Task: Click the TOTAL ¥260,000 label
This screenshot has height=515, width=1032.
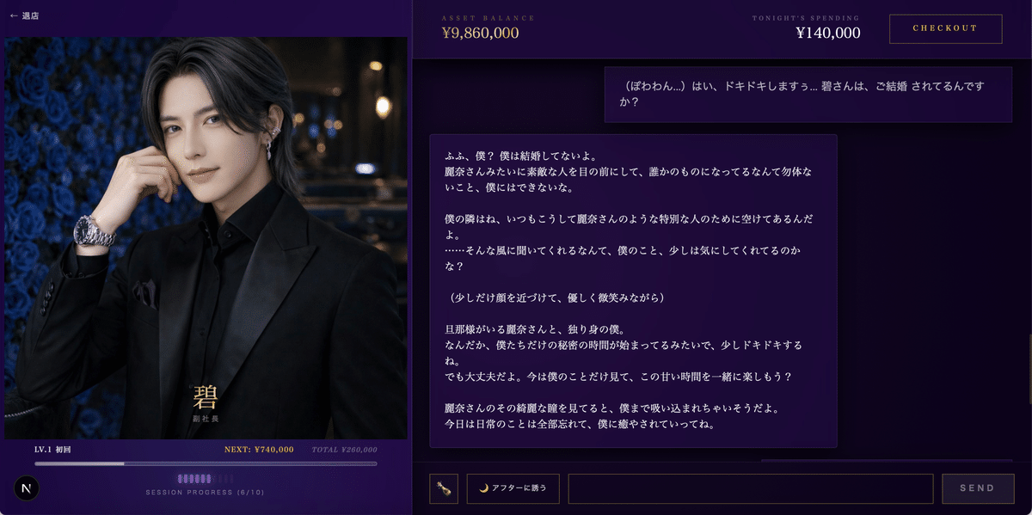Action: point(344,450)
